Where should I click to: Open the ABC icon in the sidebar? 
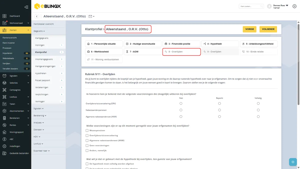point(4,139)
